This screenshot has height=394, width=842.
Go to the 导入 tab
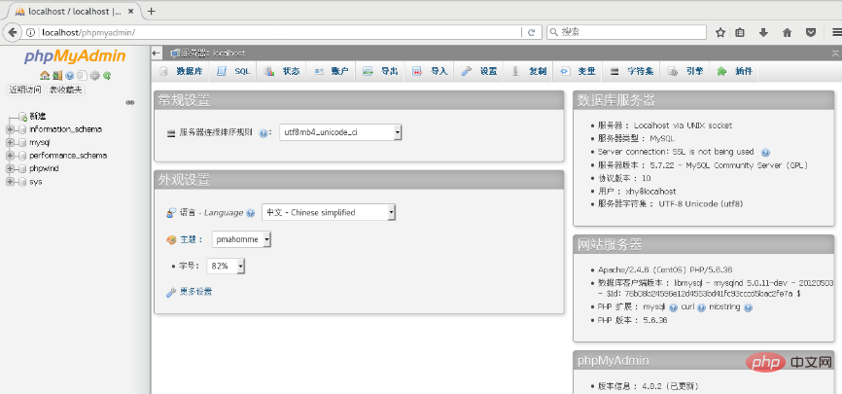point(430,71)
